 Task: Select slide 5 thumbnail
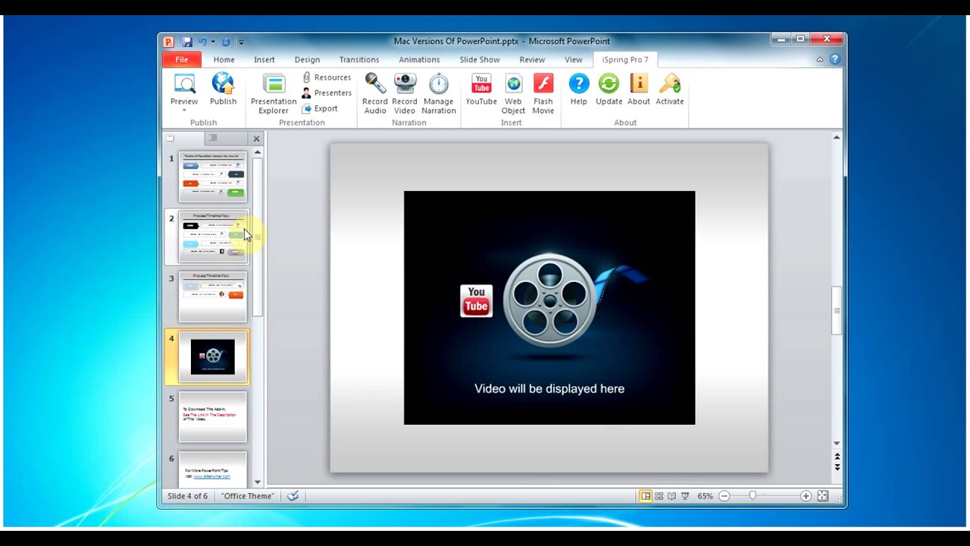click(213, 416)
